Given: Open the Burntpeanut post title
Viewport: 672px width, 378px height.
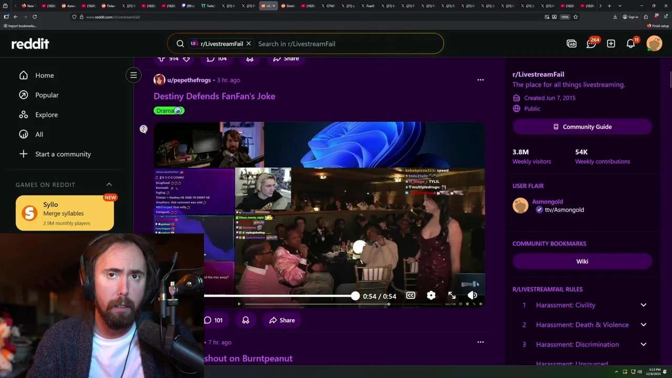Looking at the screenshot, I should 248,359.
